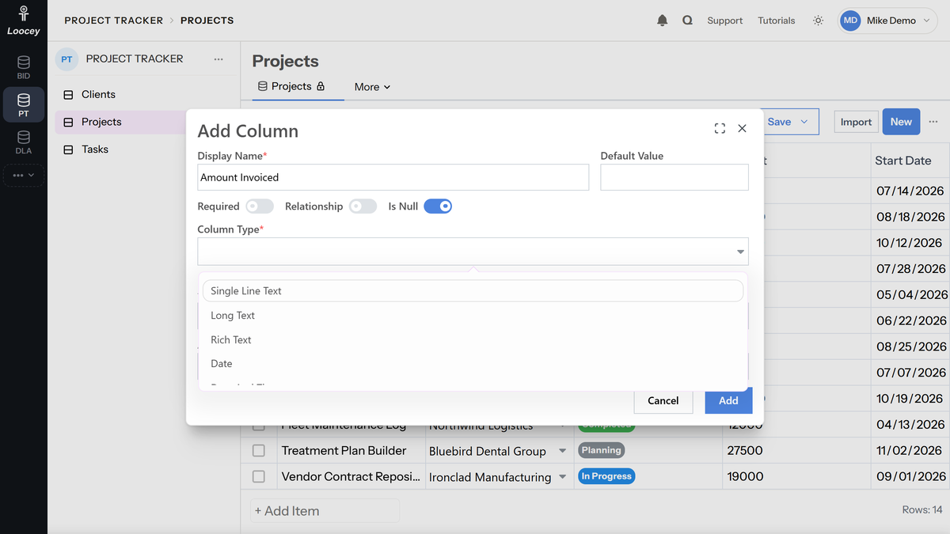
Task: Open the DLA database icon
Action: [24, 142]
